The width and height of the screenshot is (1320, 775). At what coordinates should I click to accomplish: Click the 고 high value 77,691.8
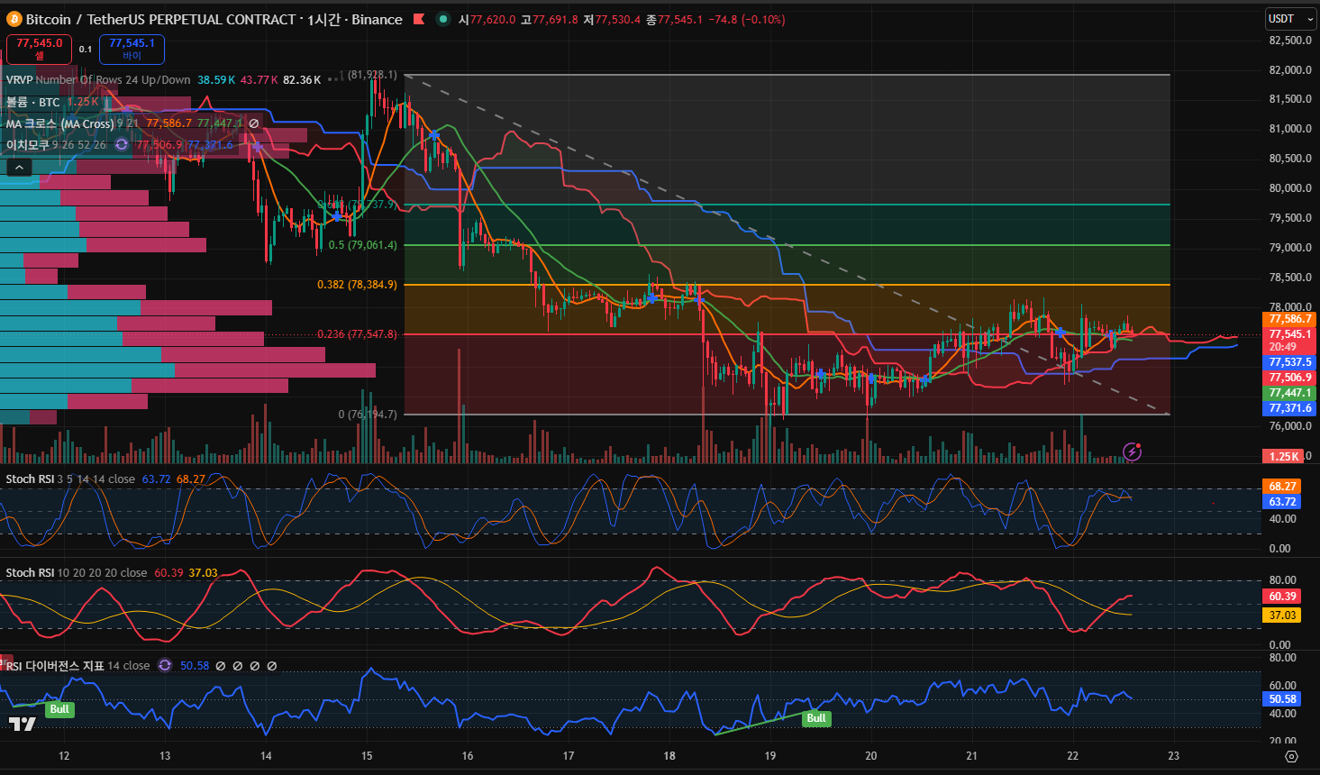tap(555, 19)
